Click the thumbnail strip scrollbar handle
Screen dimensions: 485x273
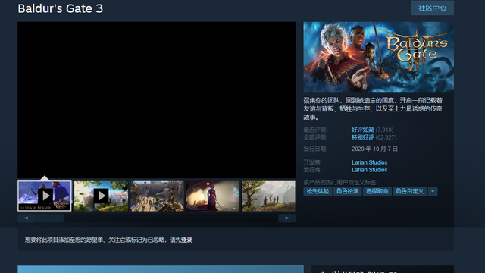click(50, 218)
